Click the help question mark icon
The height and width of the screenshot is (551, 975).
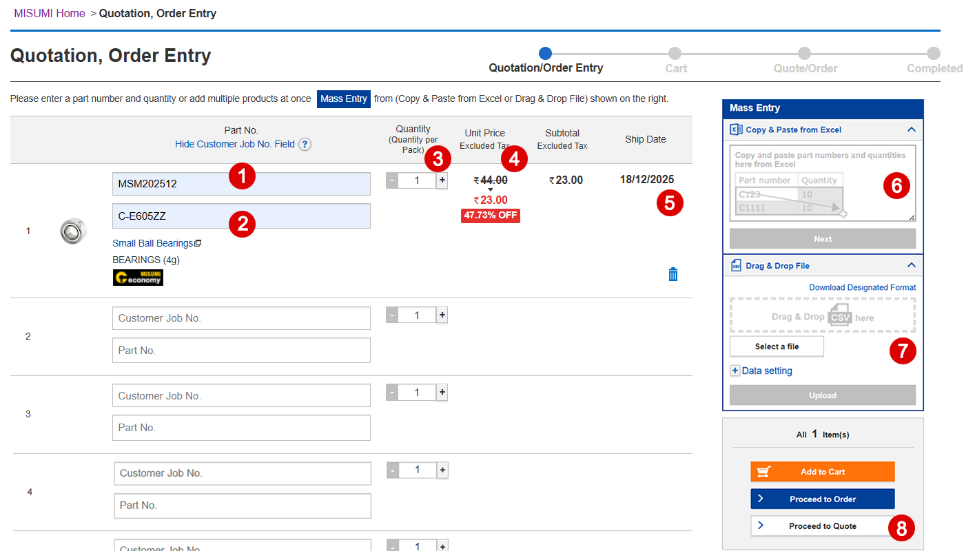[x=305, y=145]
